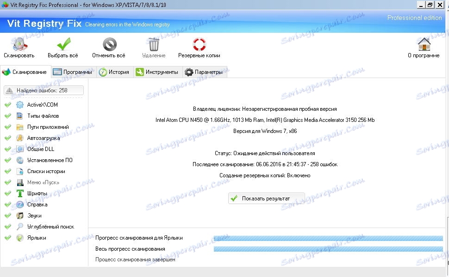Disable the Углублённый поиск checkmark
The height and width of the screenshot is (277, 449).
pos(8,227)
